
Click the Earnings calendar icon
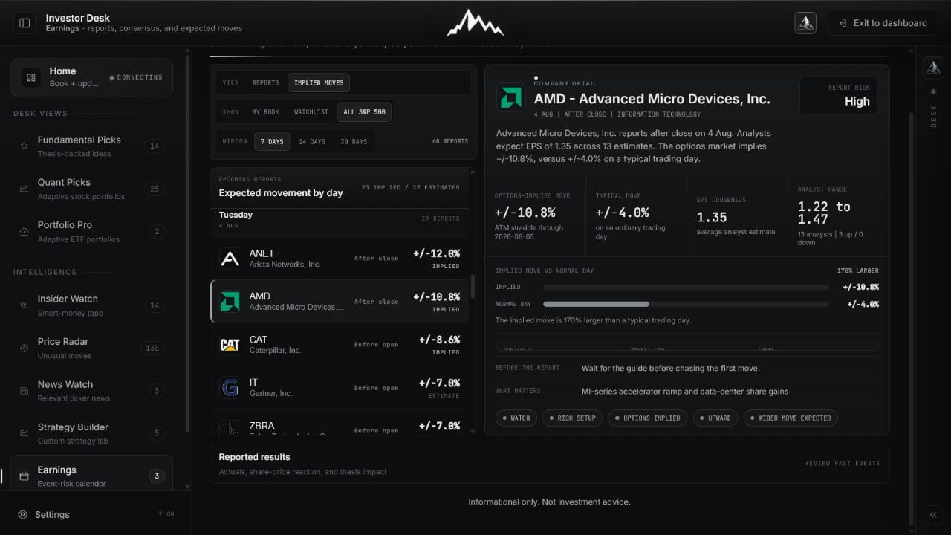[24, 476]
